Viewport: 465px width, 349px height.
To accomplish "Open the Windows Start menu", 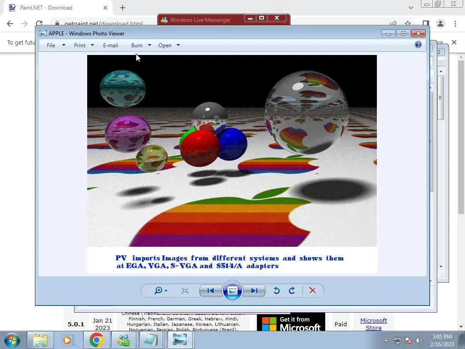I will pos(12,340).
